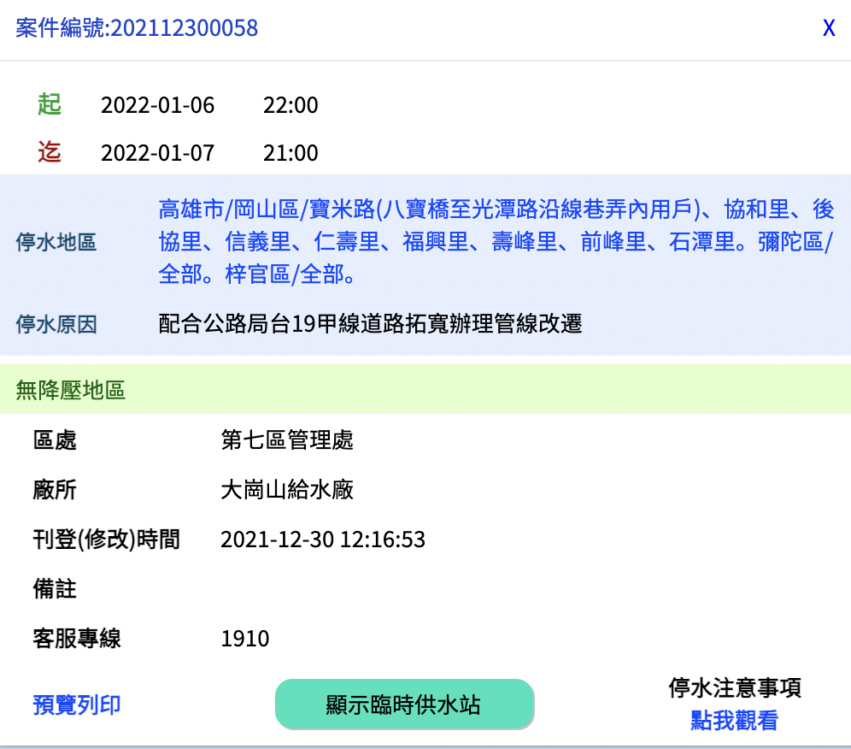
Task: Select the hotline number 1910
Action: click(244, 639)
